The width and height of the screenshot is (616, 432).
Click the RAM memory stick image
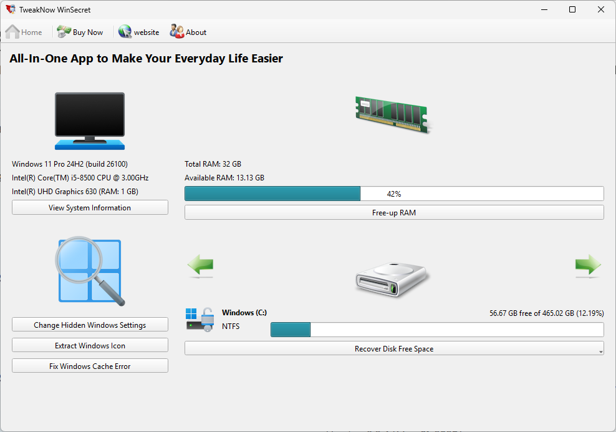(393, 115)
